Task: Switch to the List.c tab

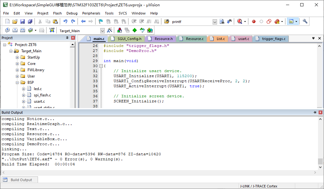Action: [217, 39]
